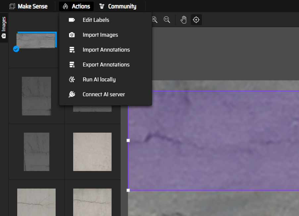Open the bottom-left light cracked wall thumbnail
The width and height of the screenshot is (299, 216).
(36, 202)
